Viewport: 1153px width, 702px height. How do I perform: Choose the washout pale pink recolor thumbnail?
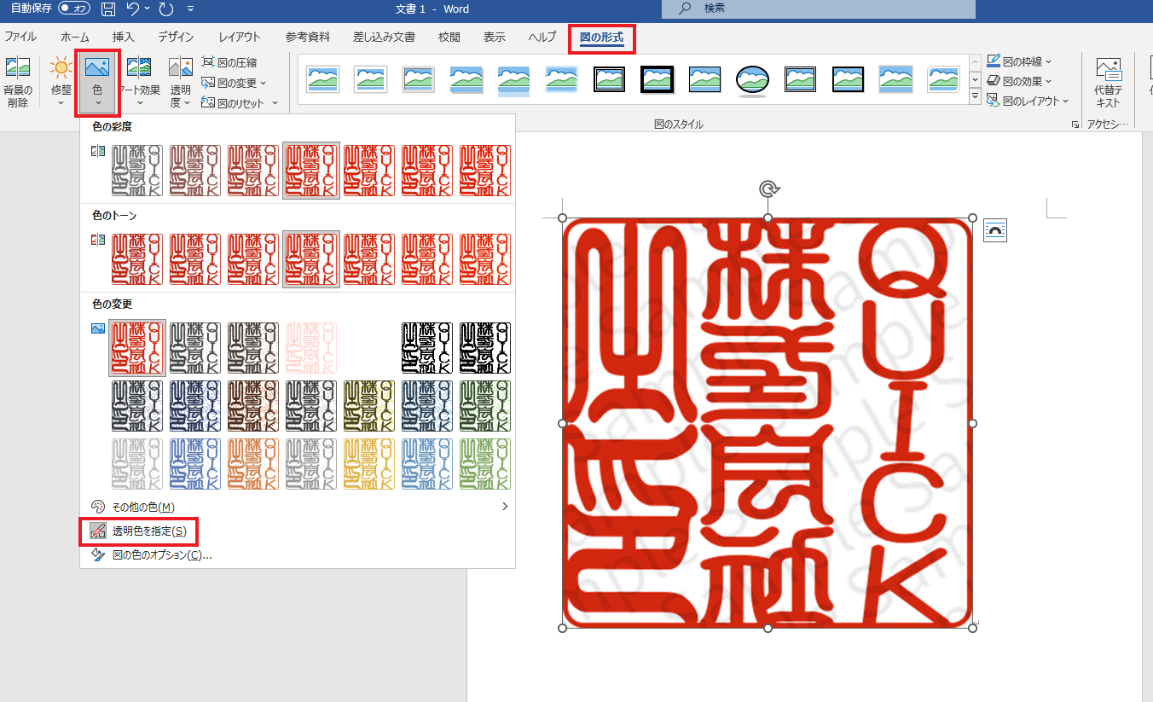(311, 348)
